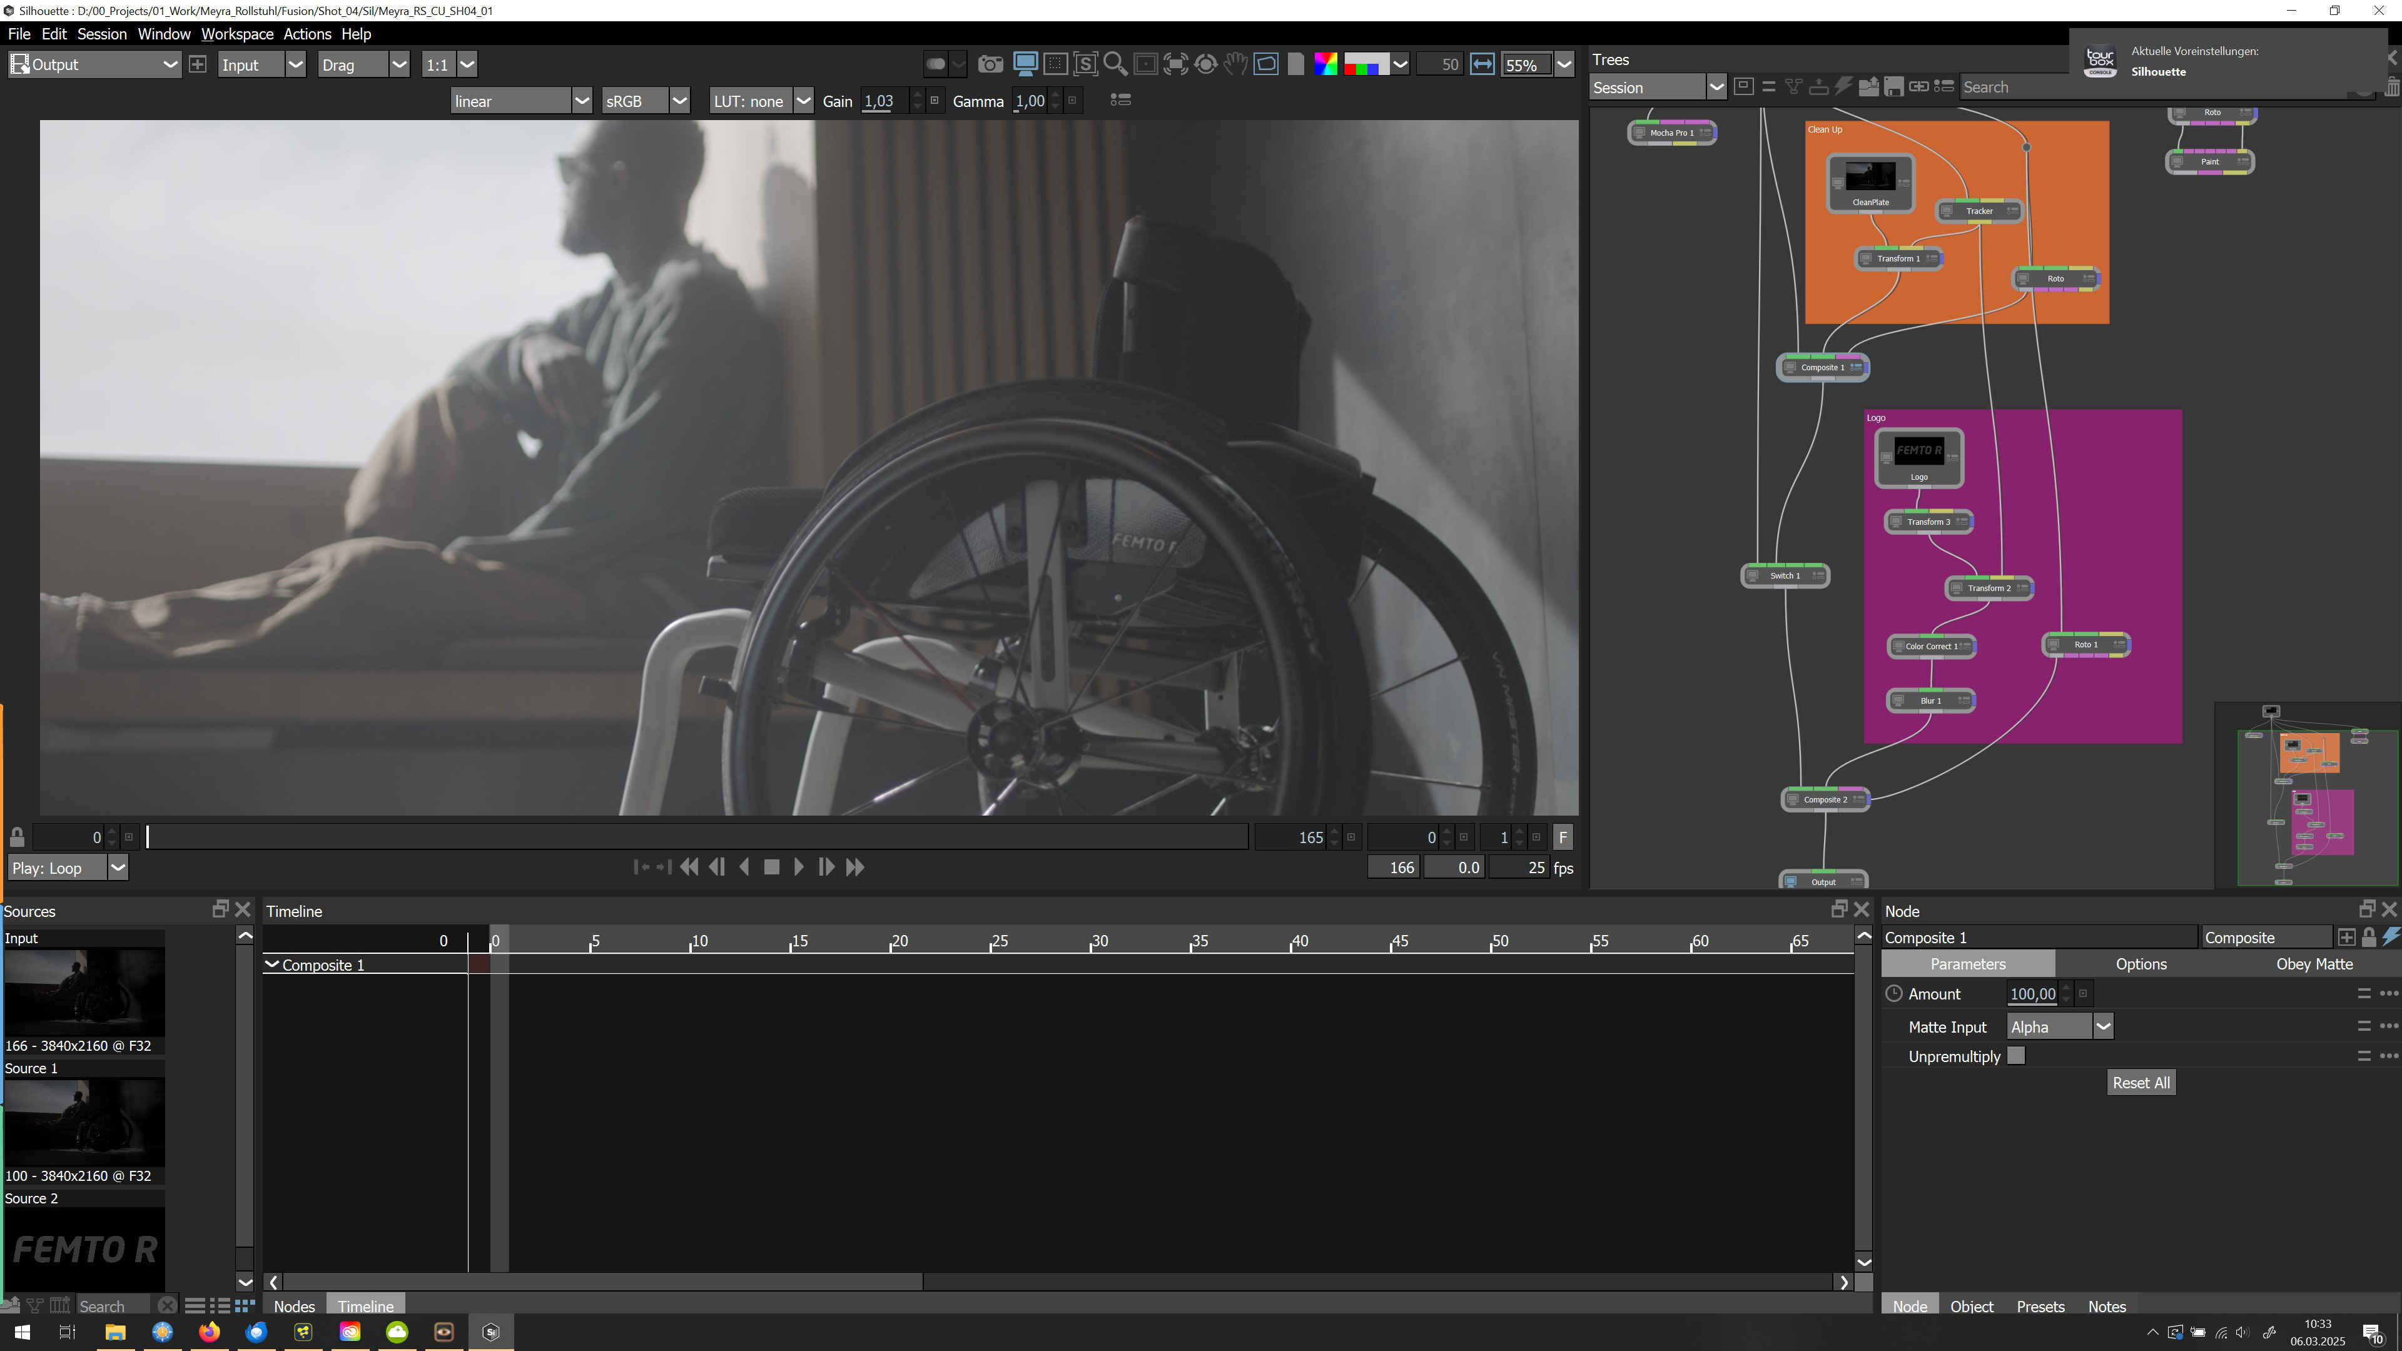Select the magnifier zoom tool

coord(1115,64)
